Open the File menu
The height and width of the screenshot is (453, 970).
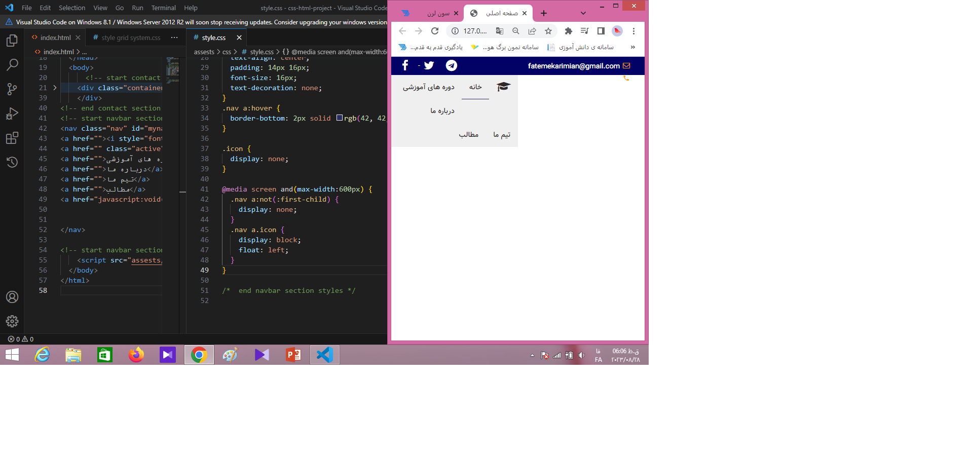pyautogui.click(x=27, y=8)
